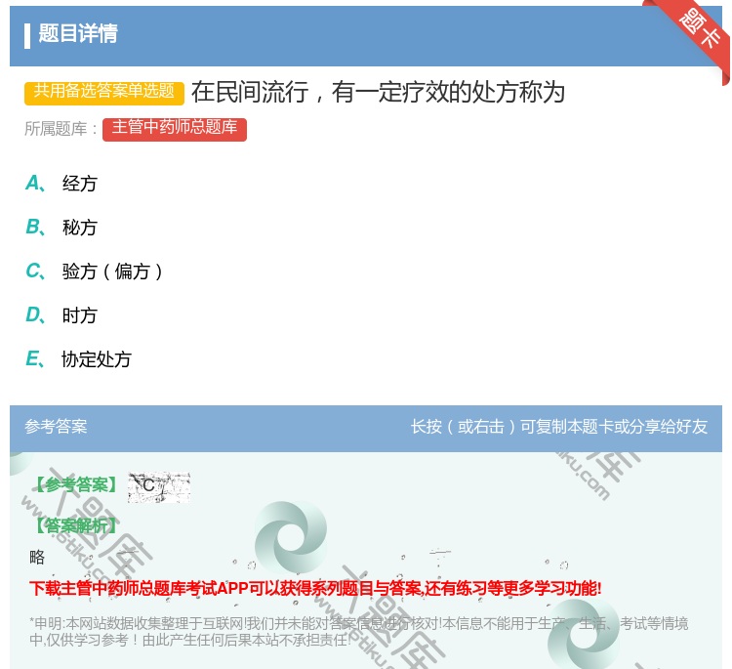This screenshot has height=669, width=732.
Task: Pick option D 时方
Action: [x=79, y=315]
